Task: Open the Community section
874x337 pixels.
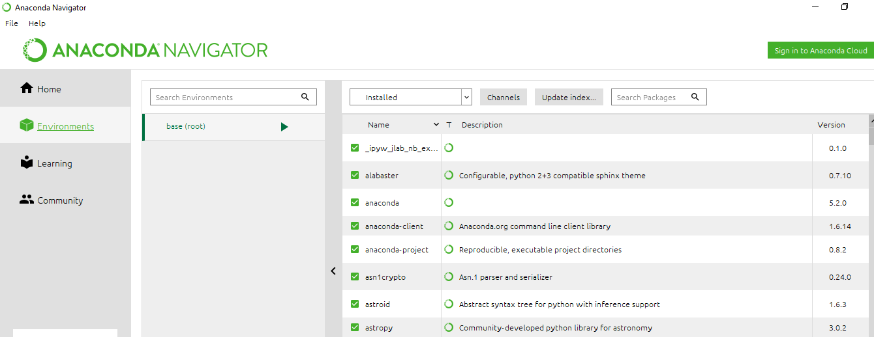Action: [65, 200]
